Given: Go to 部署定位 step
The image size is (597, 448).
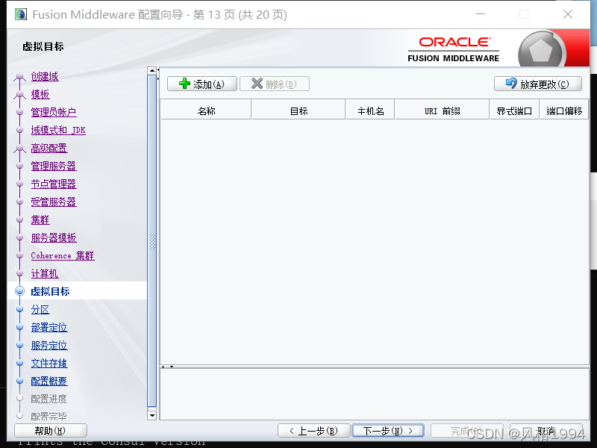Looking at the screenshot, I should tap(49, 327).
